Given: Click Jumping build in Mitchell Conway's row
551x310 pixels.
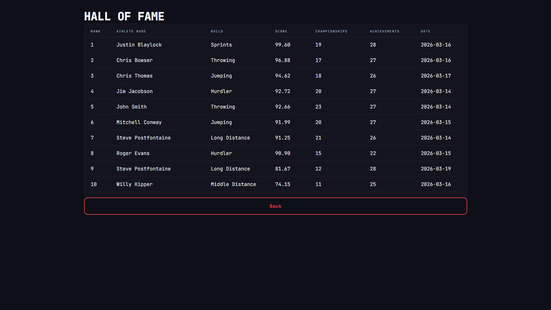Looking at the screenshot, I should [221, 122].
